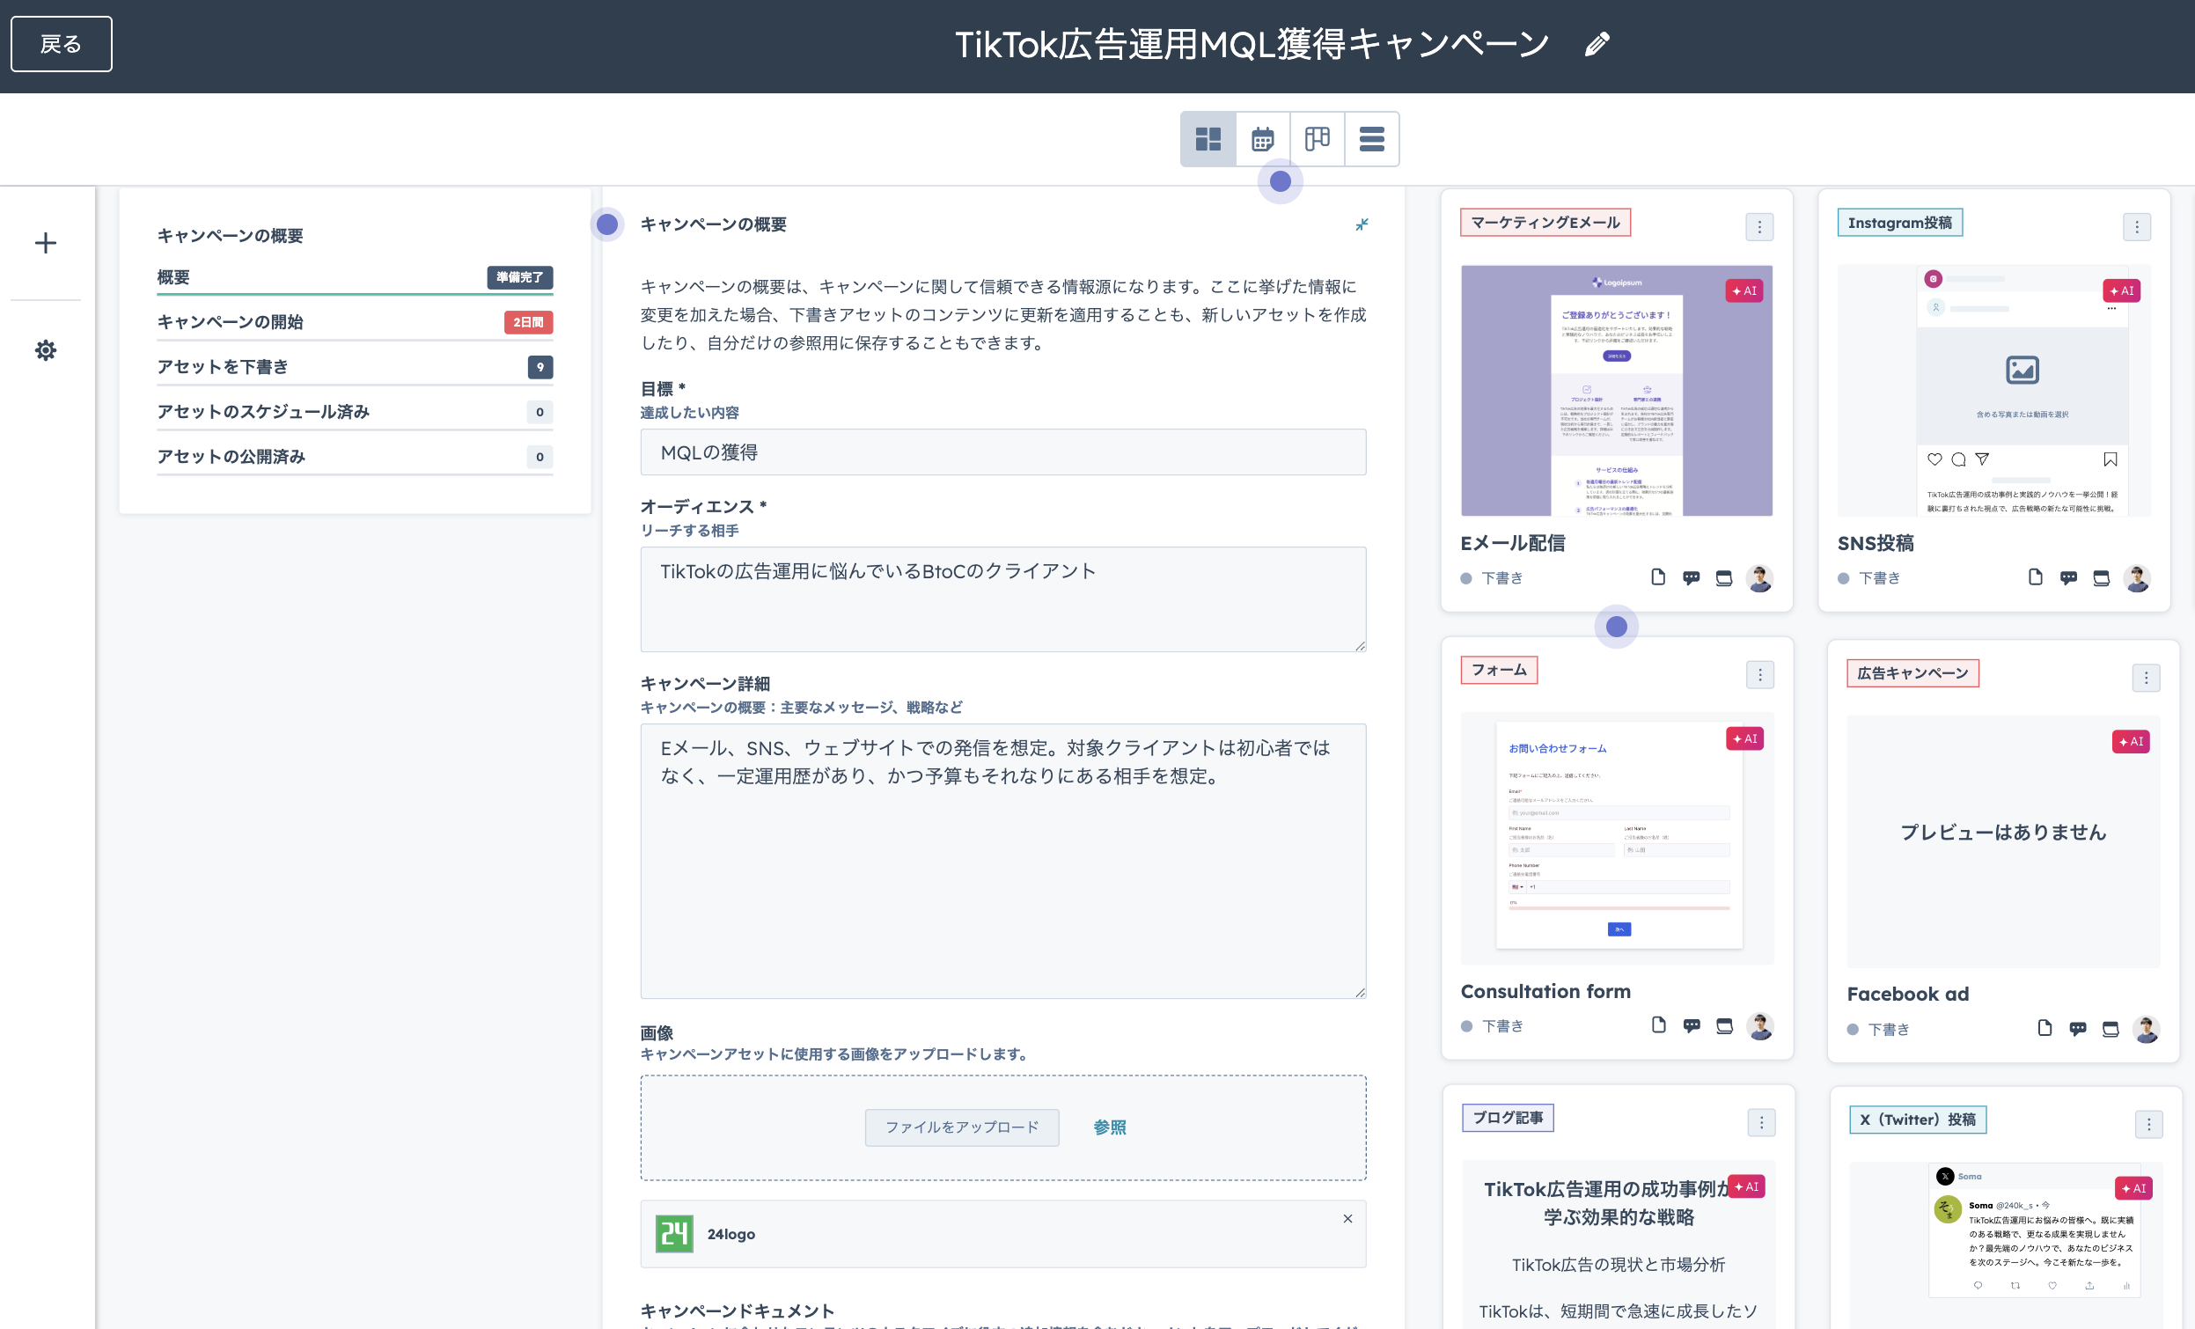Viewport: 2195px width, 1329px height.
Task: Select 概要 step in campaign outline
Action: 355,277
